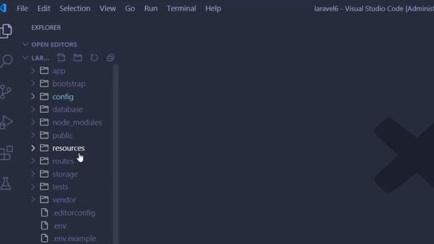Expand the node_modules folder chevron

pyautogui.click(x=33, y=122)
